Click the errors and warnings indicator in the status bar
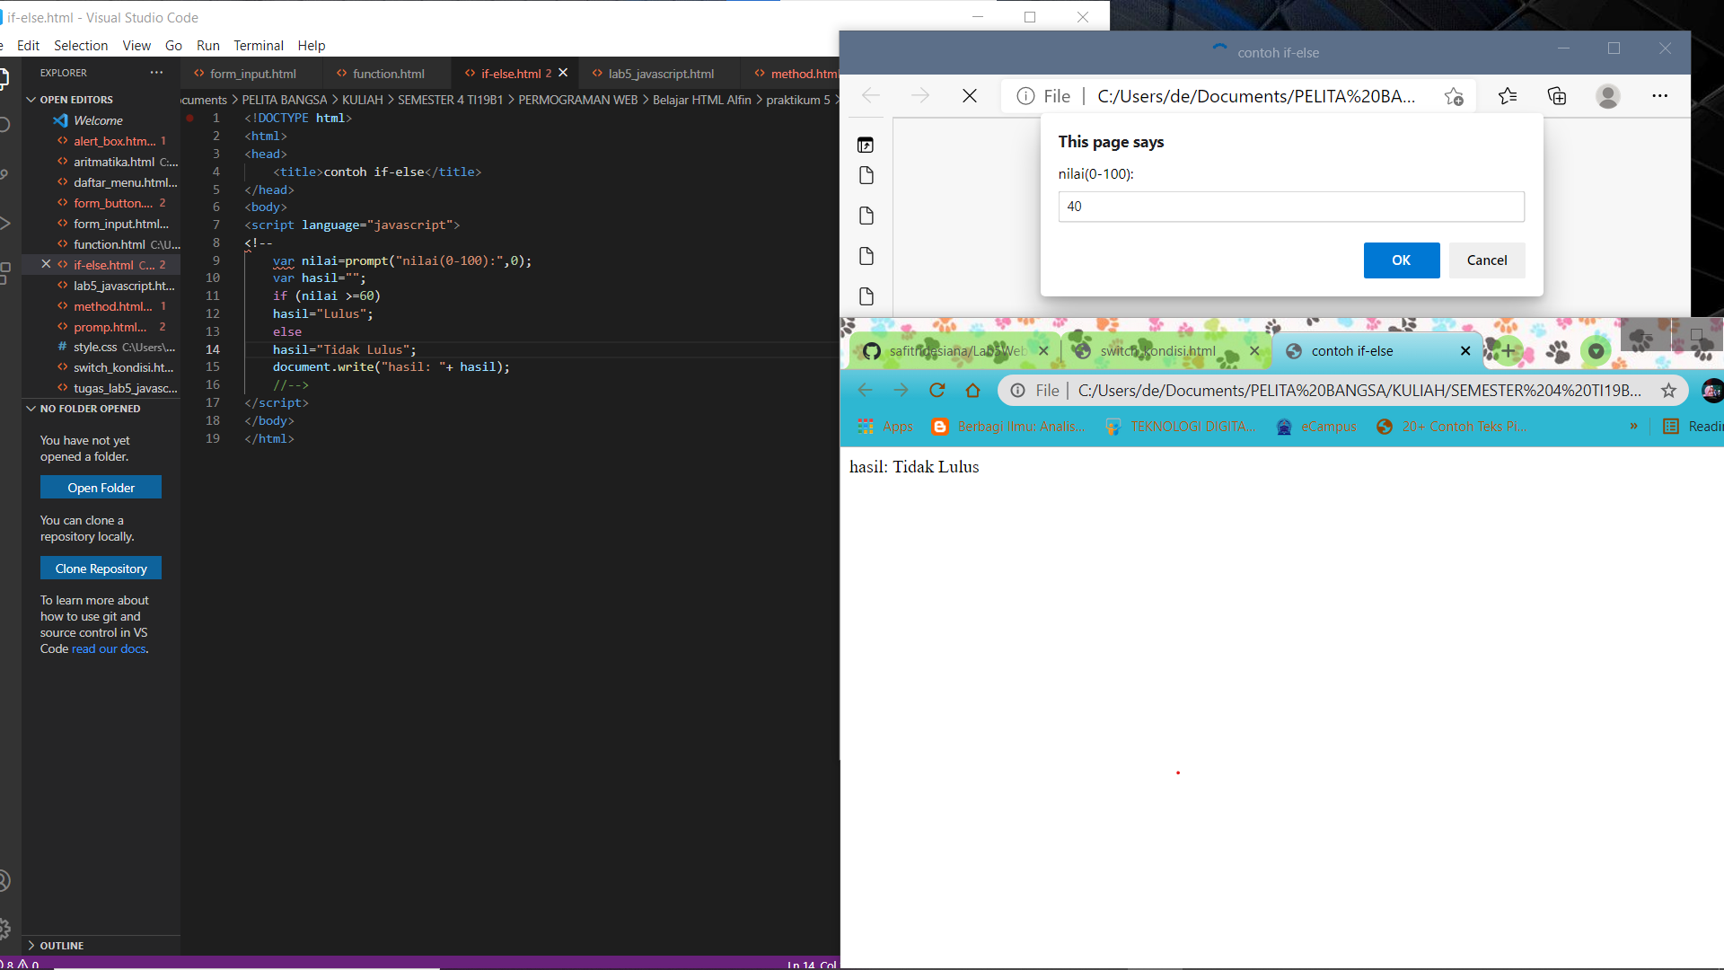The width and height of the screenshot is (1724, 970). [18, 964]
